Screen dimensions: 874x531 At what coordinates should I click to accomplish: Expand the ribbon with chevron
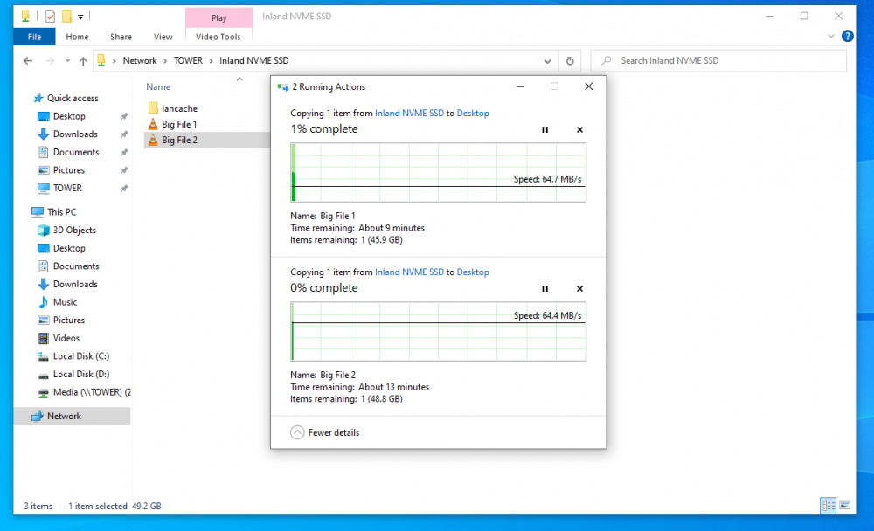[x=830, y=36]
